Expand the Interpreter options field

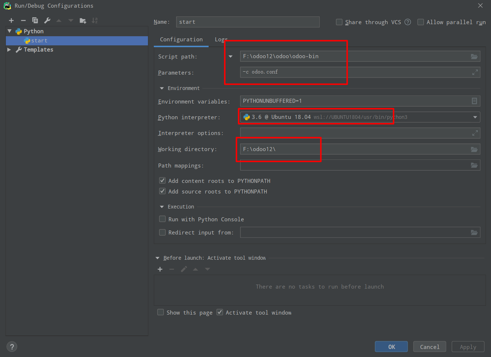[x=475, y=133]
